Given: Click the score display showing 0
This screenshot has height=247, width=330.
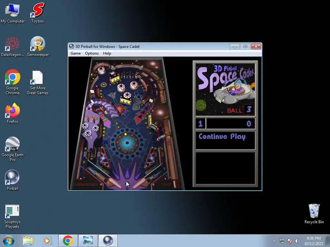Looking at the screenshot, I should click(x=231, y=123).
